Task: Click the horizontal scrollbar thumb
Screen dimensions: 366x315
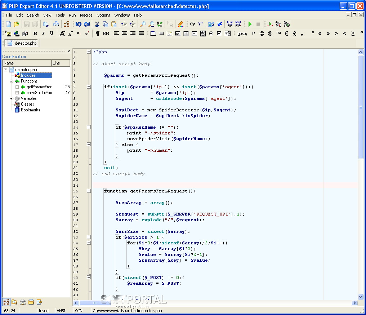Action: 95,303
